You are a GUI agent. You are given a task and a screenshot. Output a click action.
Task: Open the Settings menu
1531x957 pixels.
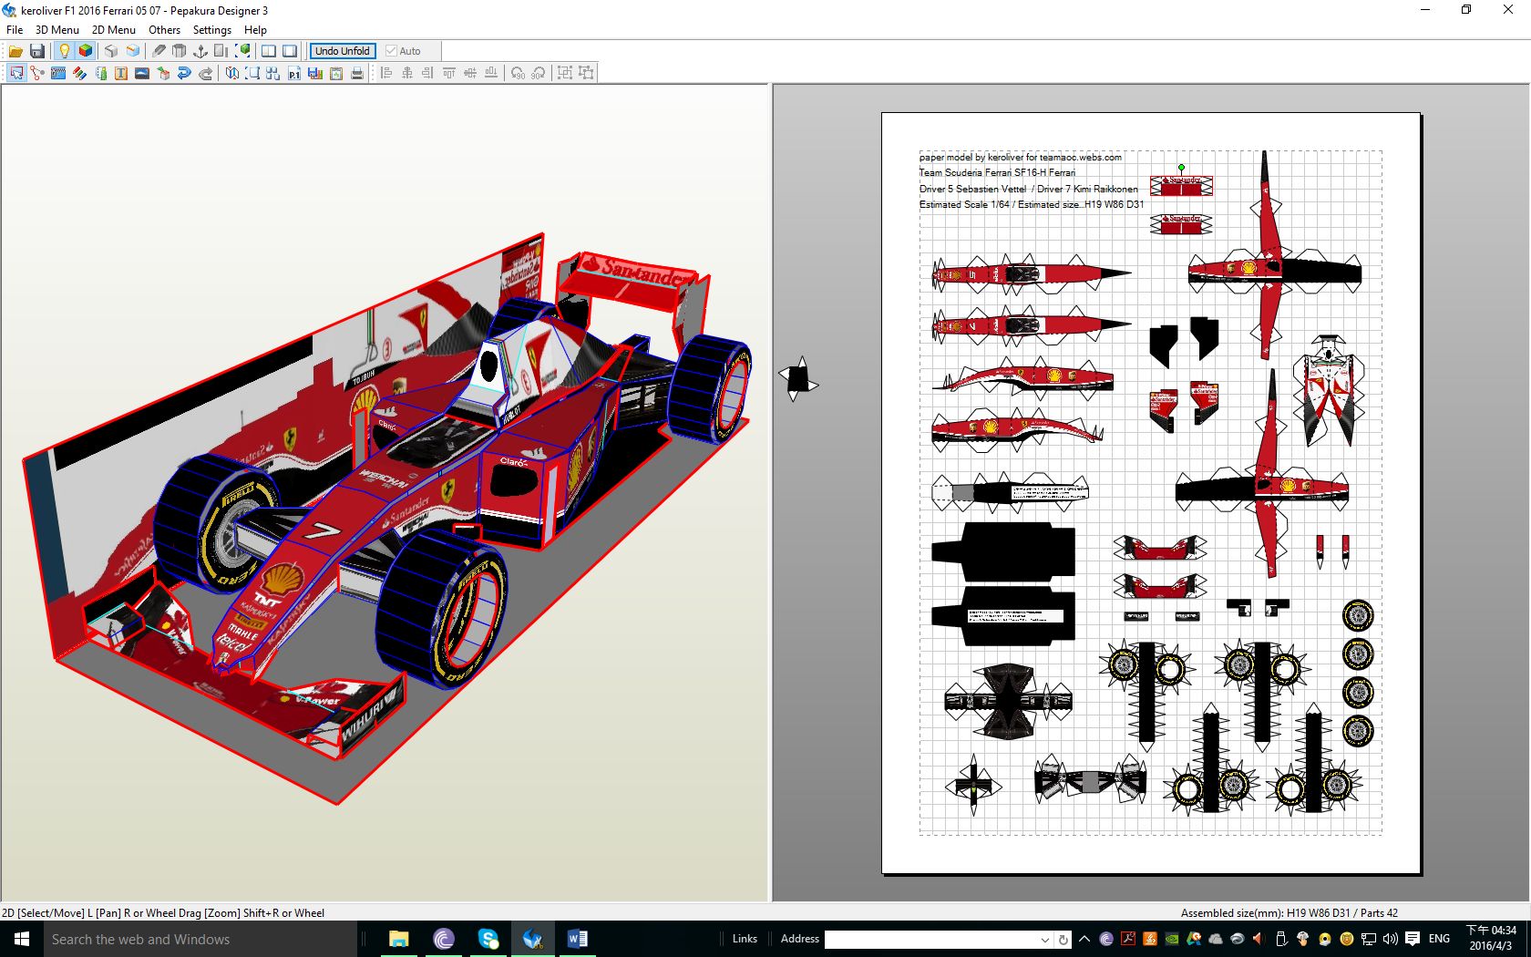tap(211, 29)
